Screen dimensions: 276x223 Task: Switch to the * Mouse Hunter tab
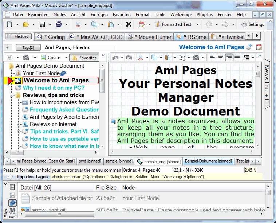[x=150, y=37]
